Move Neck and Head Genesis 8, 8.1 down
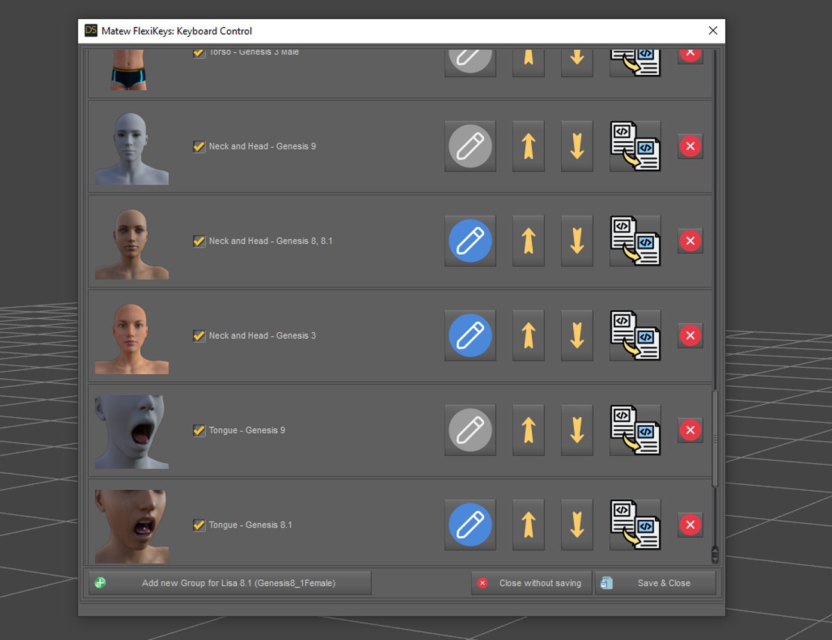Image resolution: width=832 pixels, height=640 pixels. [577, 241]
